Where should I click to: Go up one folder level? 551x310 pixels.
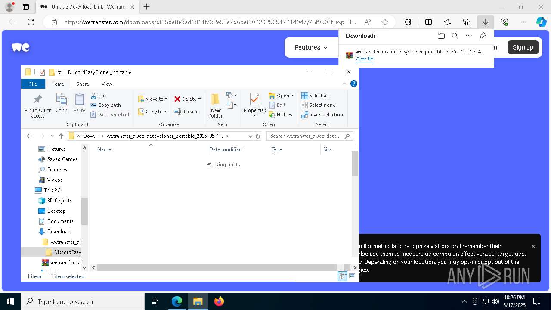[61, 136]
